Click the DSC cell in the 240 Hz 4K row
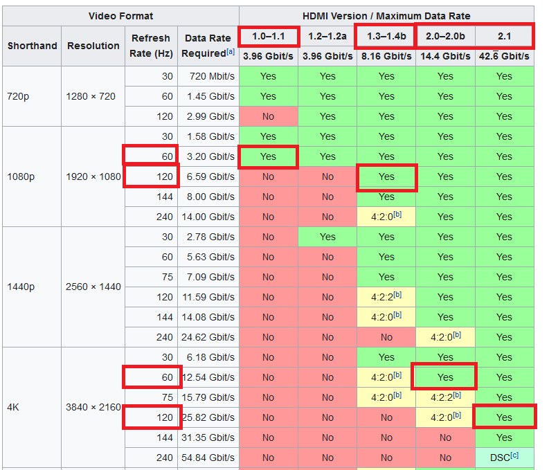This screenshot has height=470, width=549. tap(505, 458)
